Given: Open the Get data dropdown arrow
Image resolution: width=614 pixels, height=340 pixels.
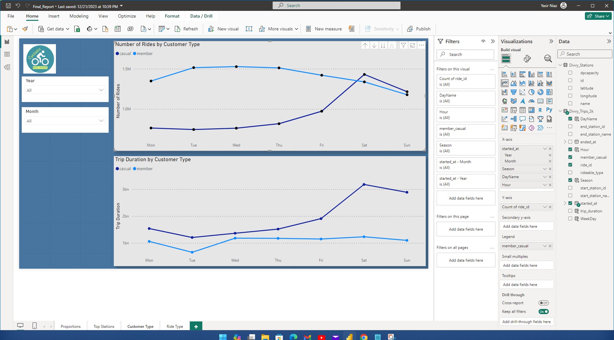Looking at the screenshot, I should [68, 29].
